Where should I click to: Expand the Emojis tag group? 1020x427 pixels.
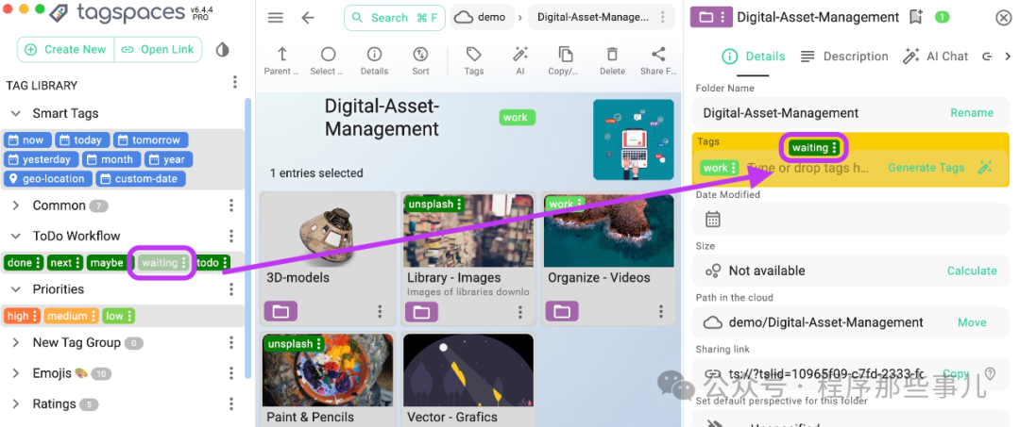tap(16, 373)
